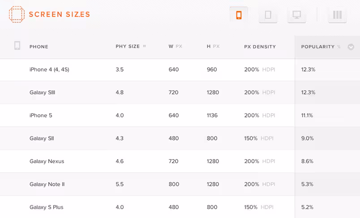The height and width of the screenshot is (218, 360).
Task: Switch to the tablet device icon
Action: [268, 15]
